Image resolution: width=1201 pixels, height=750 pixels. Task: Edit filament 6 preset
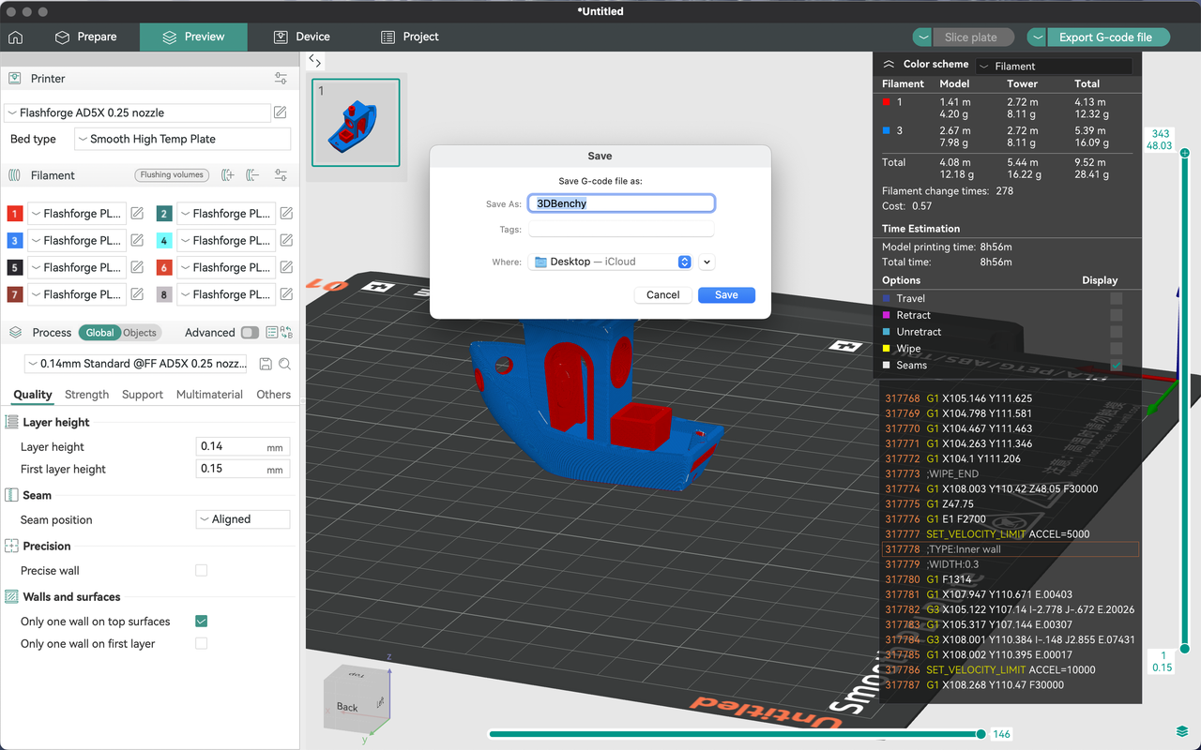pos(286,267)
